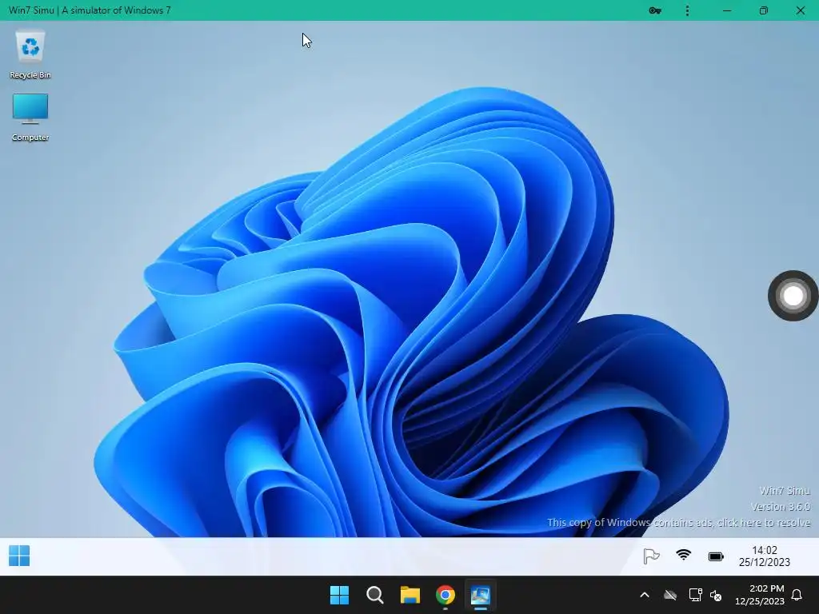Check the simulator battery icon

click(x=716, y=556)
